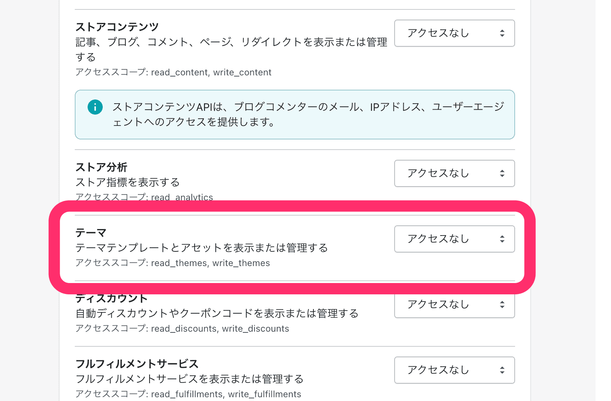Open the ディスカウント access dropdown
This screenshot has width=611, height=401.
coord(454,305)
